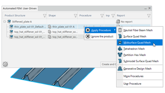Image resolution: width=165 pixels, height=93 pixels.
Task: Select the Neutral Fiber Beam Mesh icon
Action: tap(120, 30)
